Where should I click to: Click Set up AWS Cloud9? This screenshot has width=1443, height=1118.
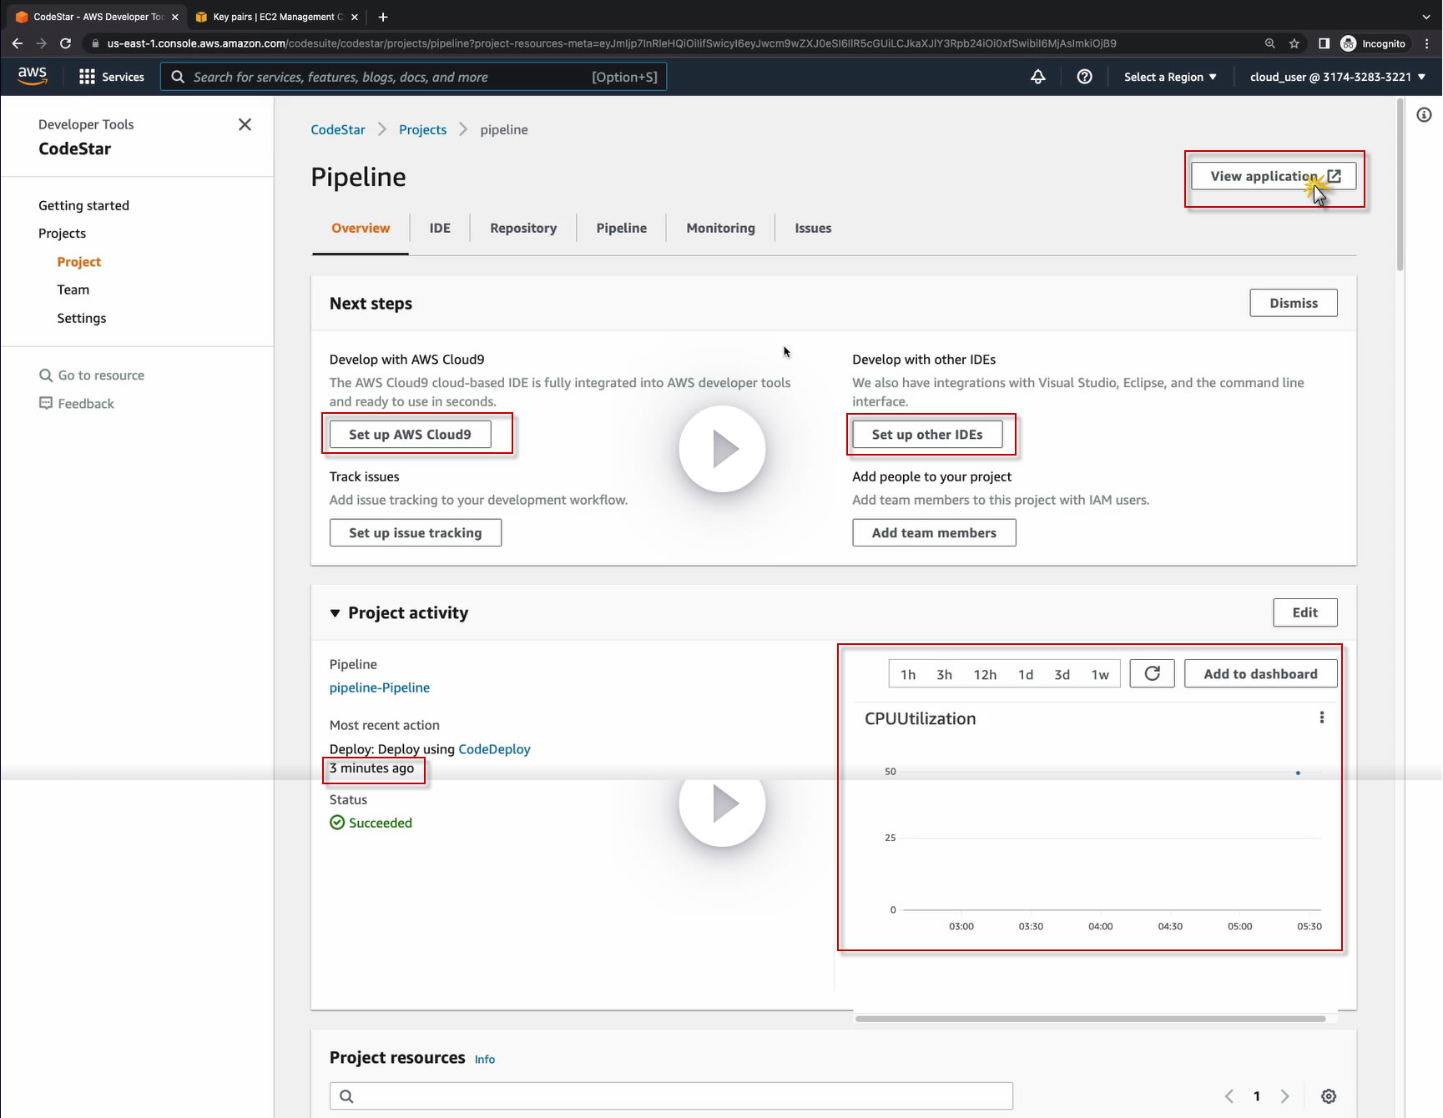tap(410, 434)
